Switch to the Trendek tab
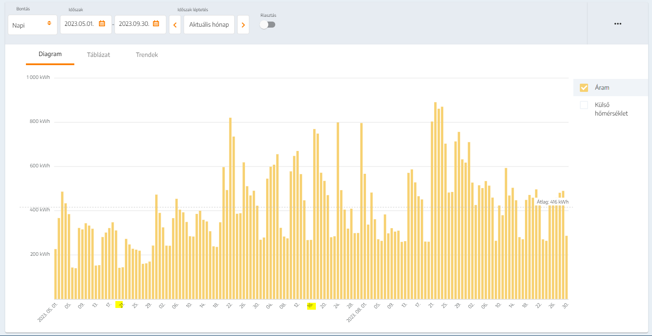 coord(147,55)
